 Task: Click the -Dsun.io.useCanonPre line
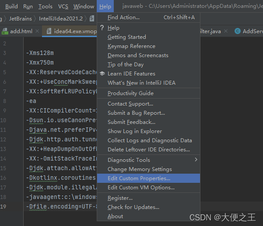pos(61,120)
